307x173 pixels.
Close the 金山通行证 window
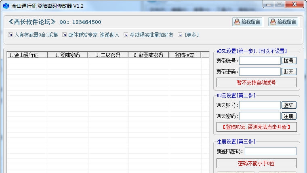[x=294, y=4]
